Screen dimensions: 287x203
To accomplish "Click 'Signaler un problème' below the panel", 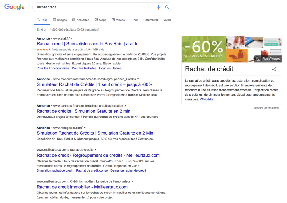I will click(x=266, y=108).
